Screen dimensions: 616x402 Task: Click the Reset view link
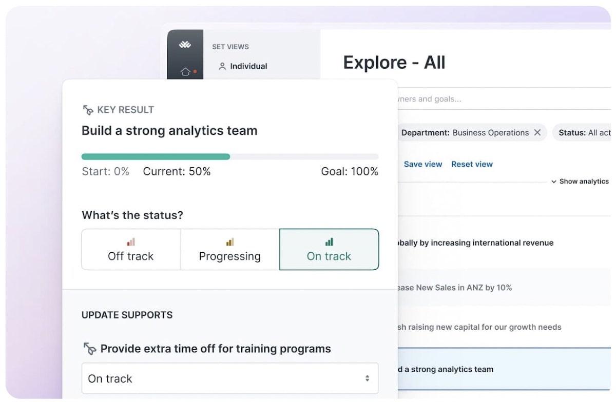tap(472, 164)
